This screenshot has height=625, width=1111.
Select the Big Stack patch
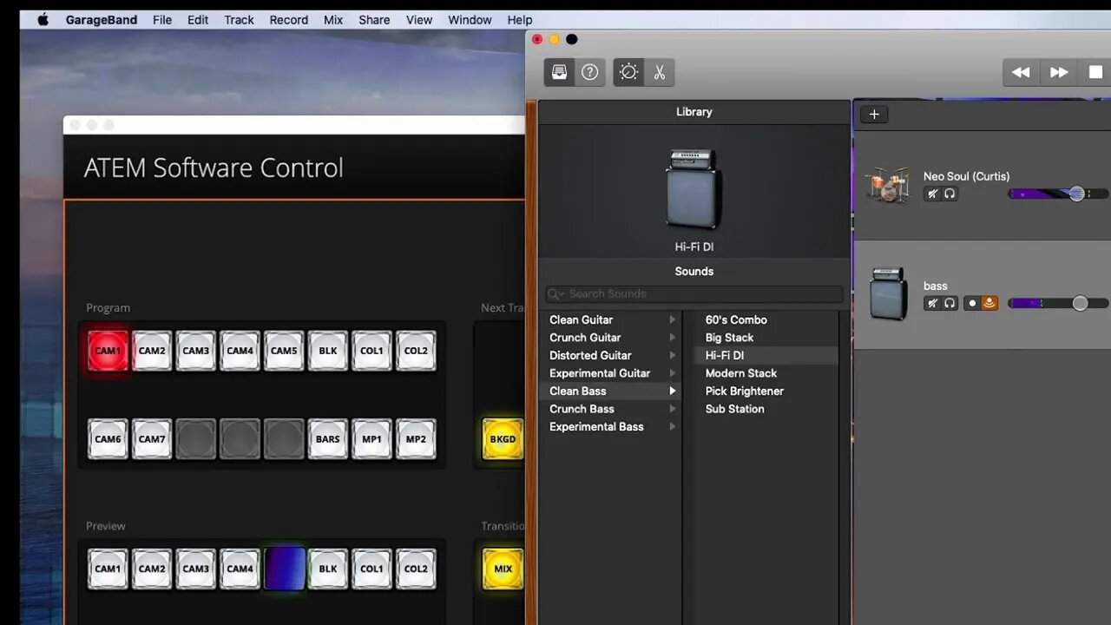(x=729, y=338)
